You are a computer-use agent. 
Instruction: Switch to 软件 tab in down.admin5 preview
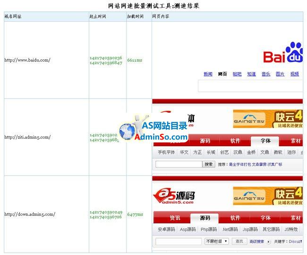235,218
